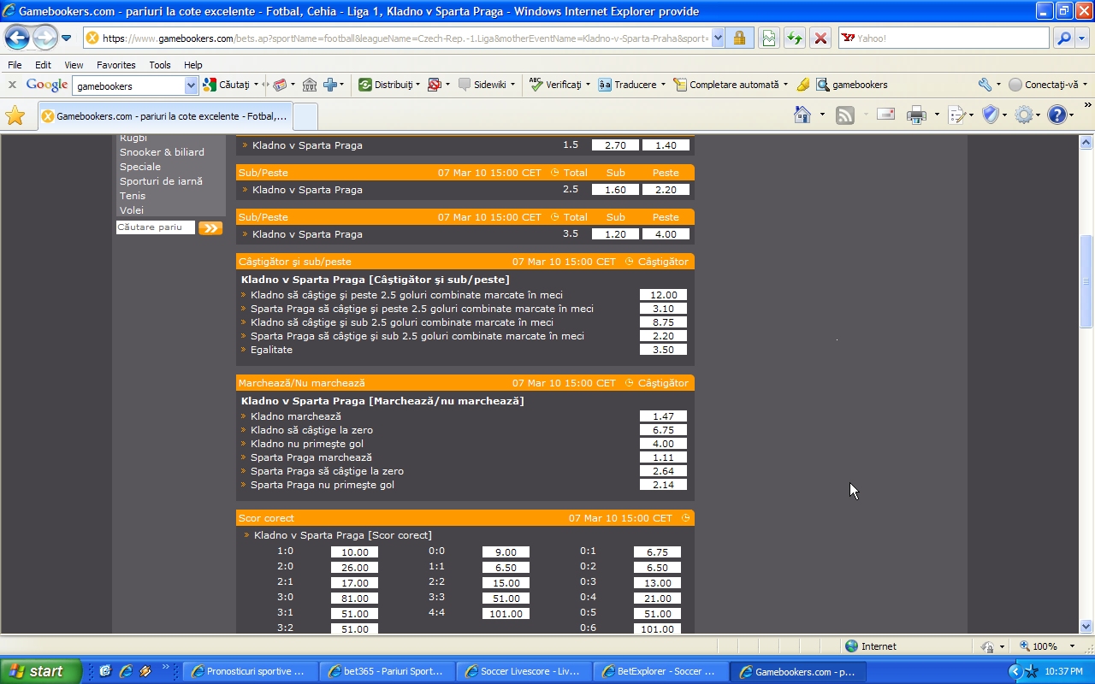Click the Snooker & biliard sidebar link
The image size is (1095, 684).
coord(162,152)
